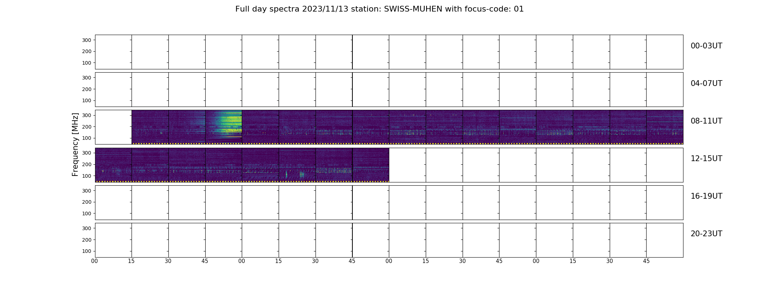759x289 pixels.
Task: Select the 04-07UT row label
Action: pos(706,83)
